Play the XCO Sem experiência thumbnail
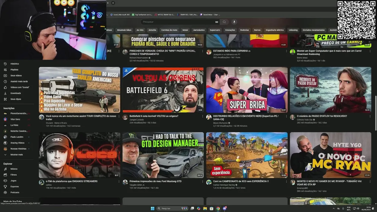Image resolution: width=377 pixels, height=212 pixels. point(247,155)
